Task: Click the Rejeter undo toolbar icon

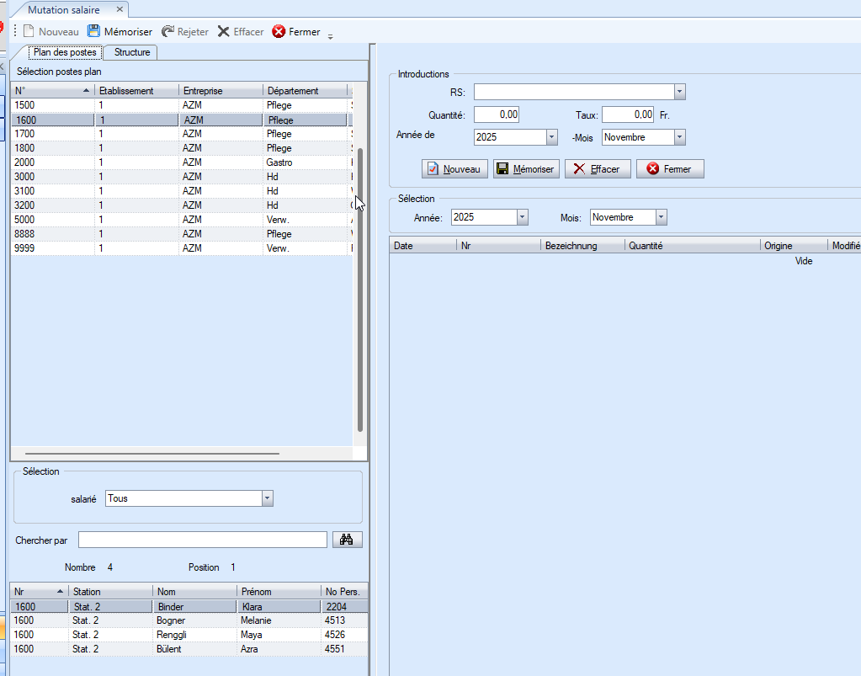Action: [168, 32]
